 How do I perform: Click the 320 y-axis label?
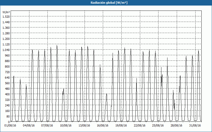tap(7, 100)
